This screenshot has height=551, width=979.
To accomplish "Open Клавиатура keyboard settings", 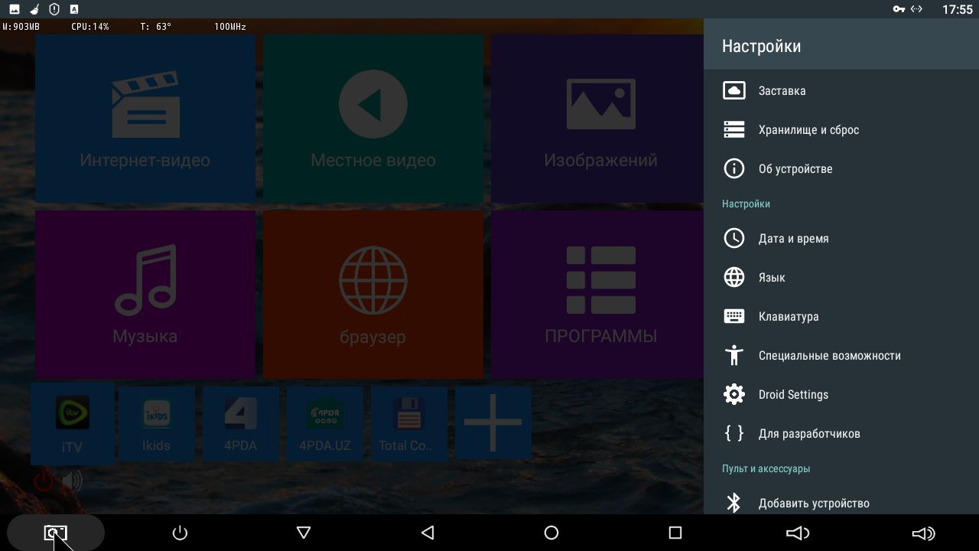I will coord(841,316).
